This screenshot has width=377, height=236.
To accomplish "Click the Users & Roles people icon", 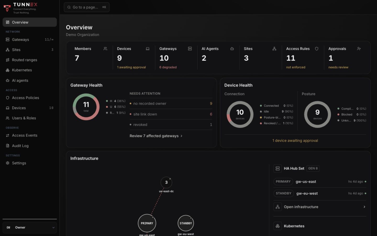I will 8,118.
